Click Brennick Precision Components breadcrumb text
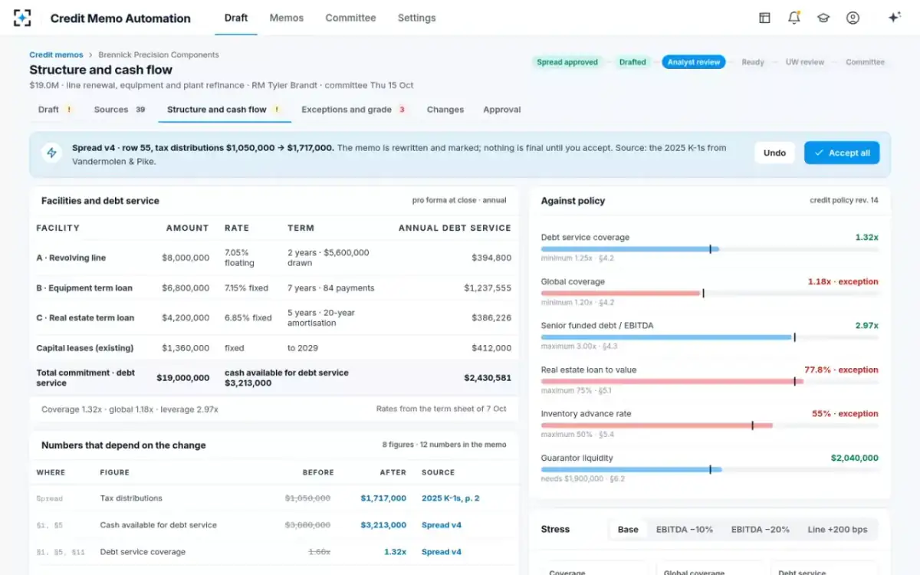The height and width of the screenshot is (575, 920). click(x=159, y=55)
